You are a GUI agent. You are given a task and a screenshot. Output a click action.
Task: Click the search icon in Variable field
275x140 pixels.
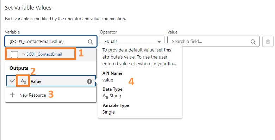click(90, 42)
